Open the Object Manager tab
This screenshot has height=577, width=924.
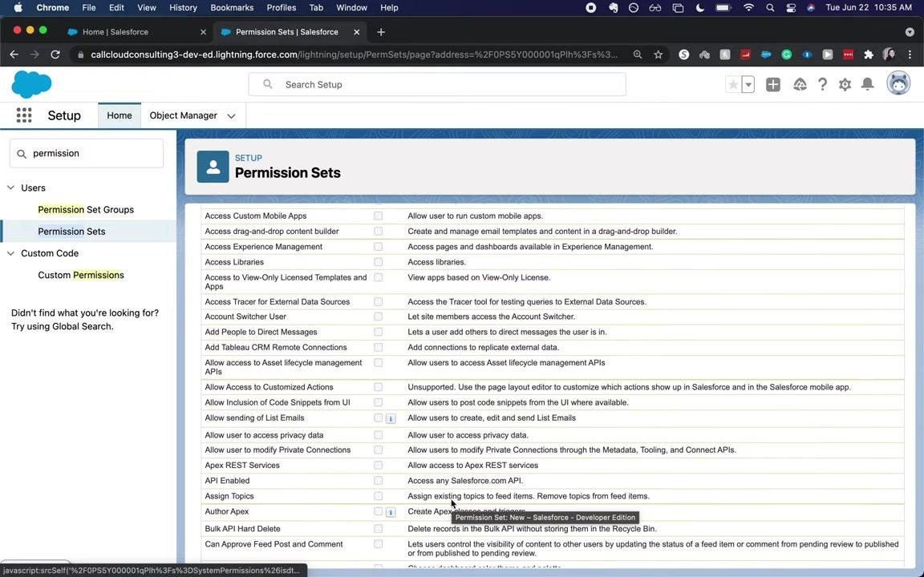(x=183, y=115)
